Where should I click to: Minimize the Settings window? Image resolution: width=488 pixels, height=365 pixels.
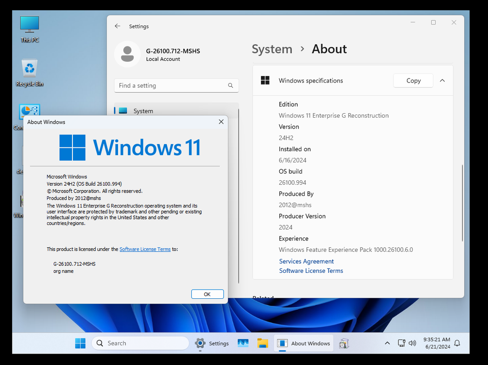point(413,22)
